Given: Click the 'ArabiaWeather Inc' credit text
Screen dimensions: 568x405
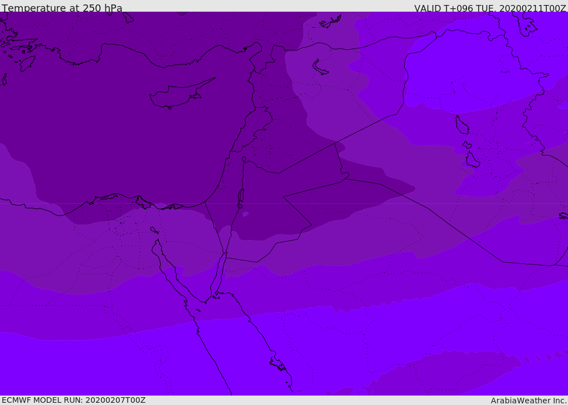Looking at the screenshot, I should point(528,401).
